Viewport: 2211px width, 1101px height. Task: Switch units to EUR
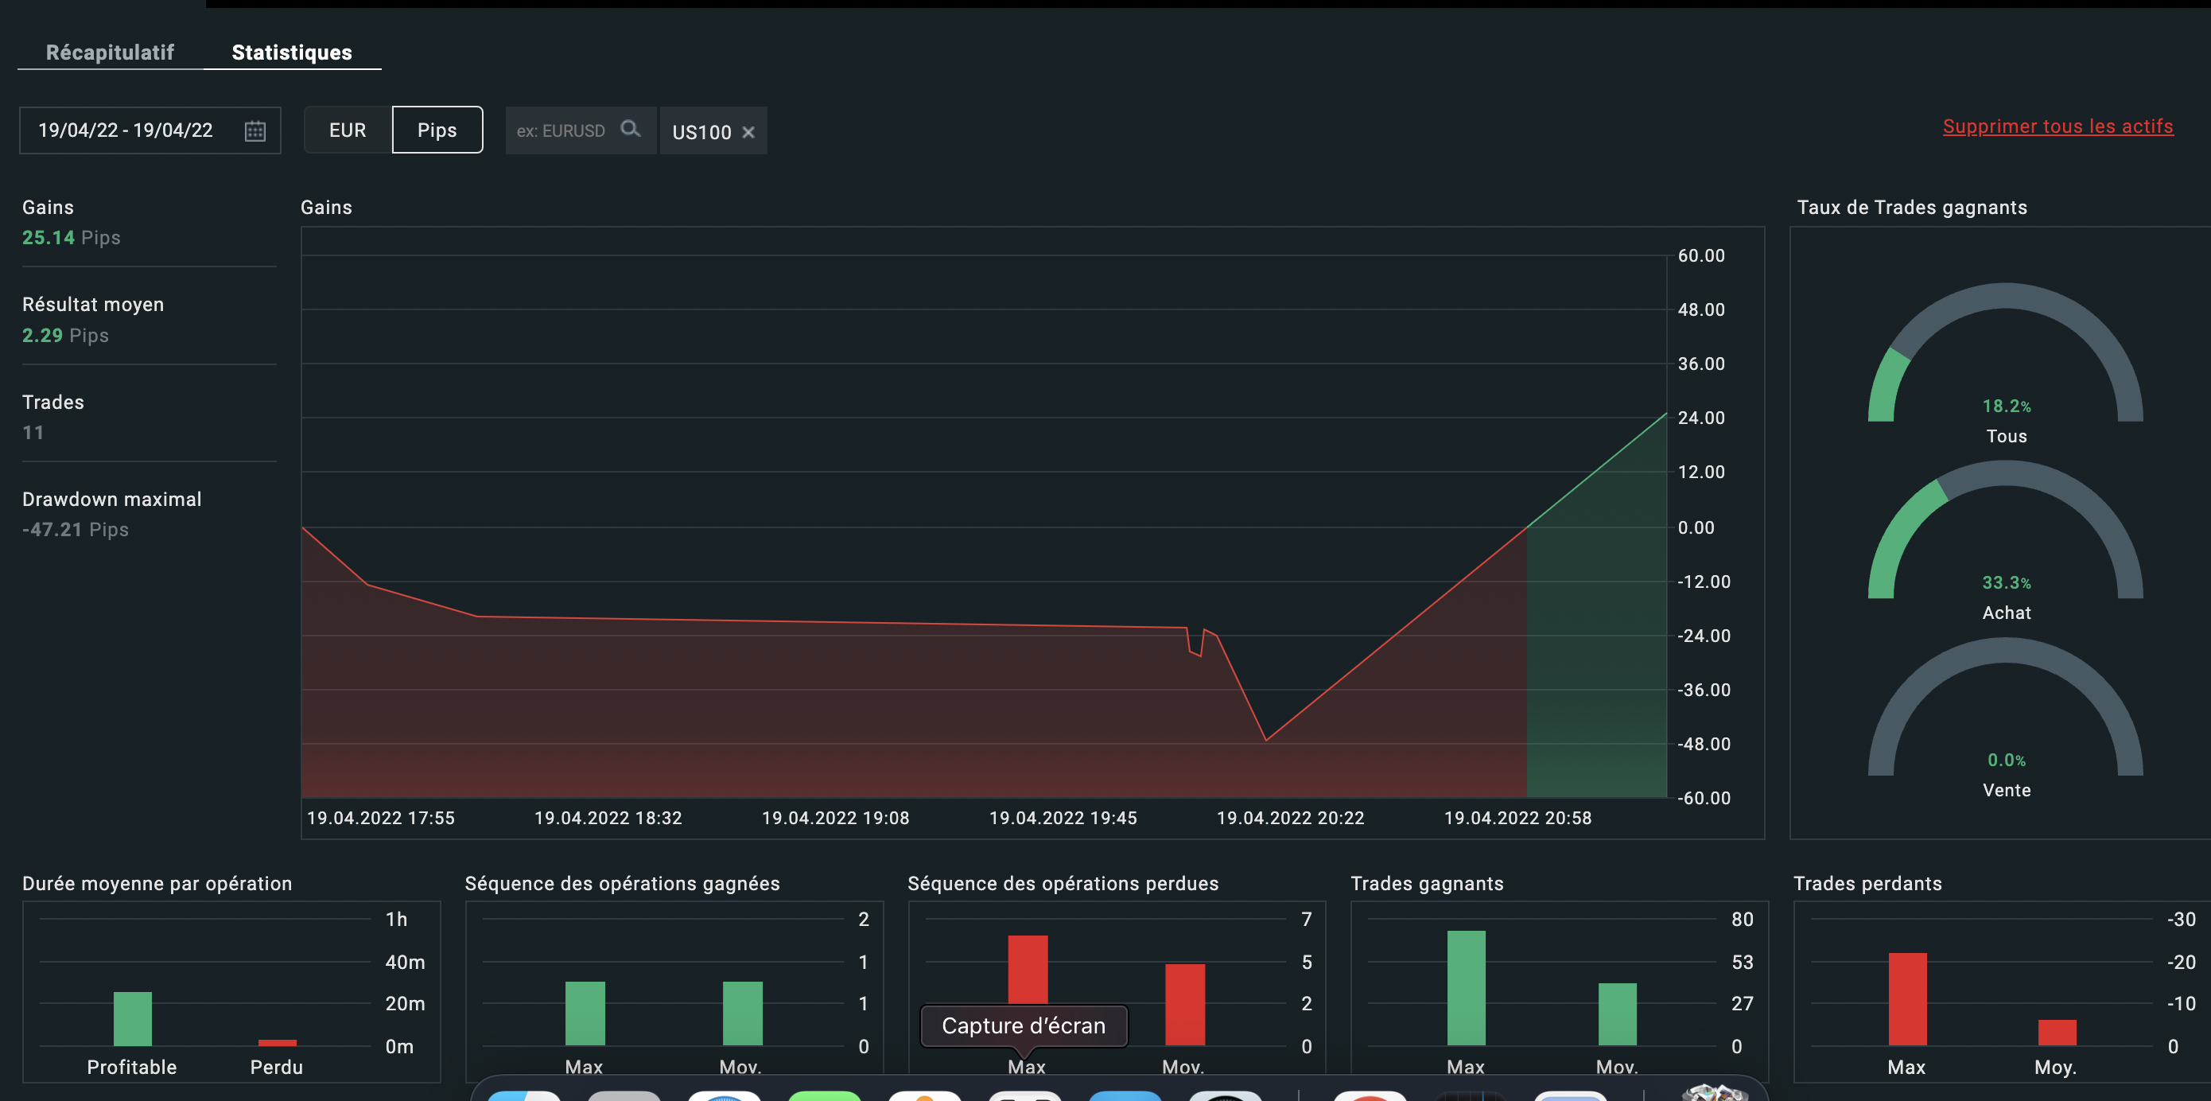point(348,130)
